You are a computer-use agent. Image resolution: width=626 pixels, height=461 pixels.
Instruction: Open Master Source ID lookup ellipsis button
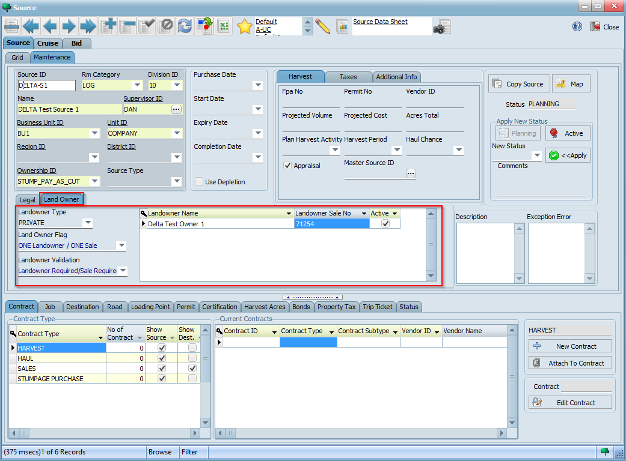tap(411, 173)
